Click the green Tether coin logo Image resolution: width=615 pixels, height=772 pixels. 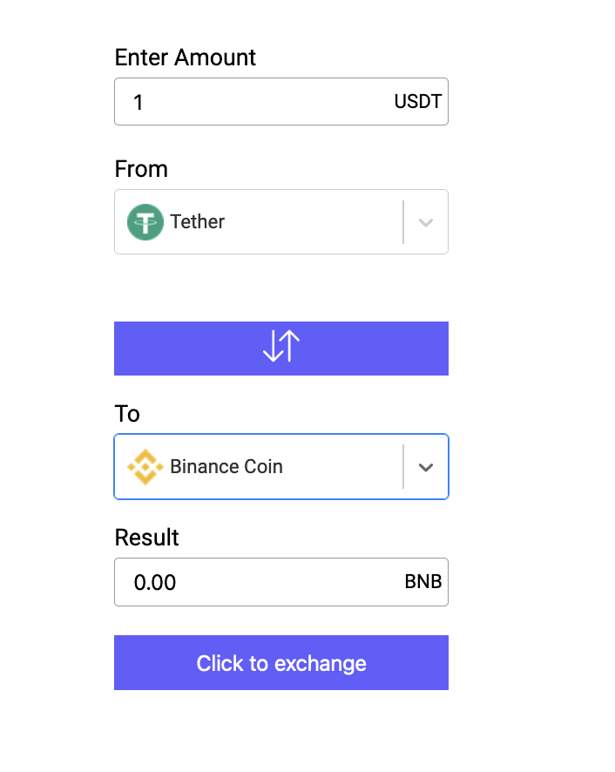tap(145, 222)
